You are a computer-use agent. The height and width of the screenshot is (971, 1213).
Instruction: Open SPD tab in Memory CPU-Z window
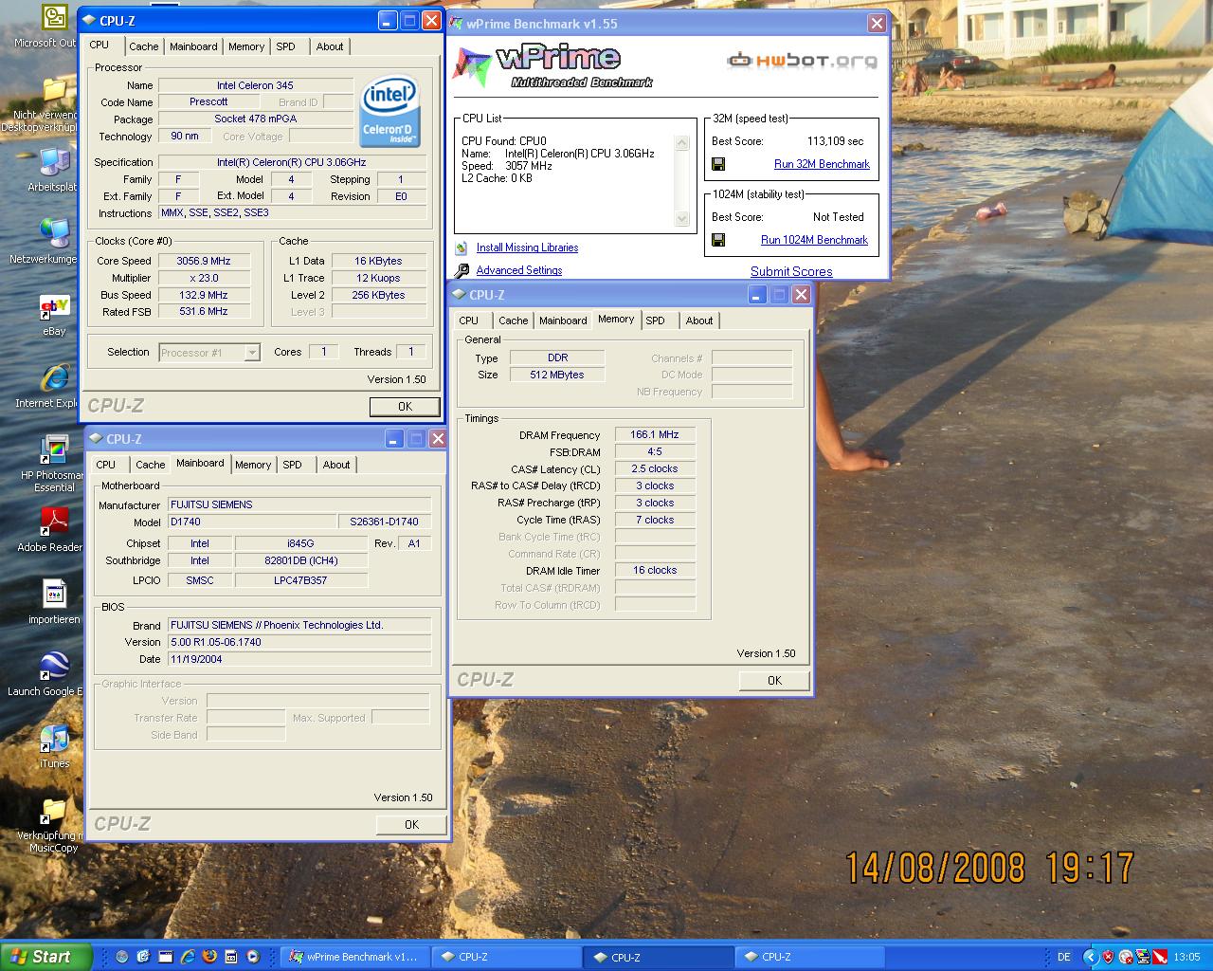[655, 321]
